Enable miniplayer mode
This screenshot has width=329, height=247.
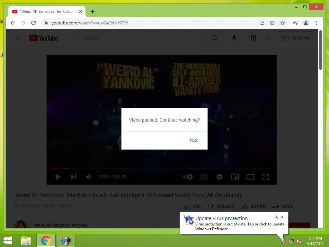(235, 177)
